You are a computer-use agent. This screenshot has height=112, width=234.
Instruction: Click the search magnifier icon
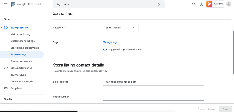click(x=59, y=4)
